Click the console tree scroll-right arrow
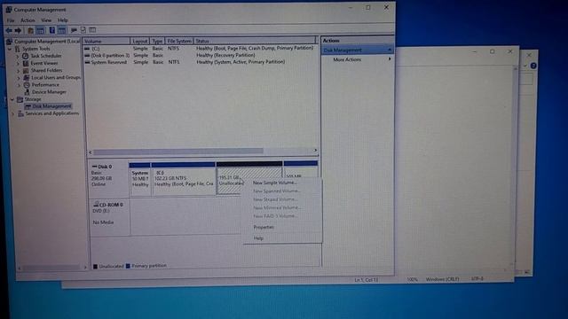The image size is (568, 319). click(85, 268)
